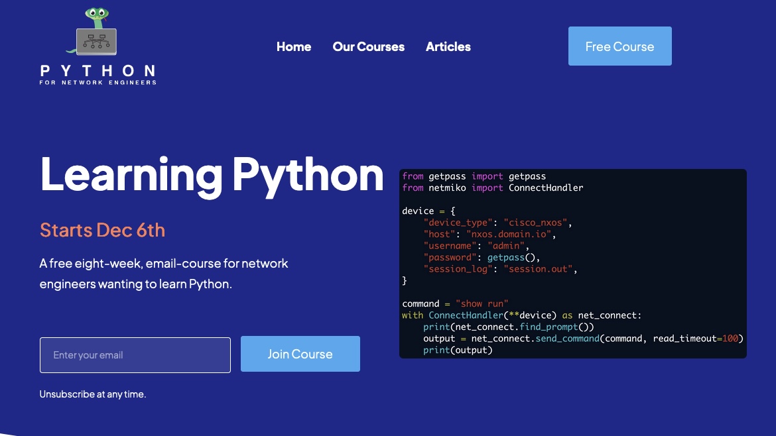Click the 'from netmiko import ConnectHandler' line

pyautogui.click(x=492, y=188)
